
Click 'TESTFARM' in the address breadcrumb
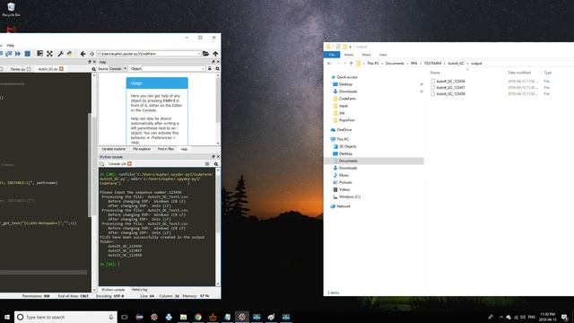pos(432,64)
